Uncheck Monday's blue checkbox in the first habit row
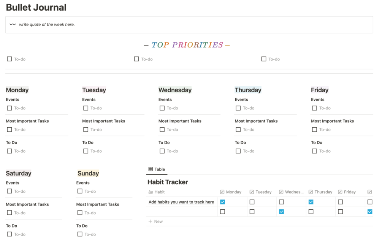 (x=222, y=202)
